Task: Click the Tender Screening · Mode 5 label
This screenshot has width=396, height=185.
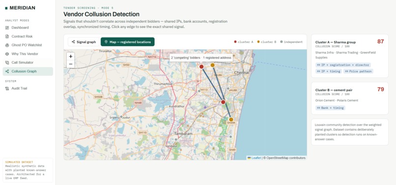Action: pyautogui.click(x=88, y=8)
